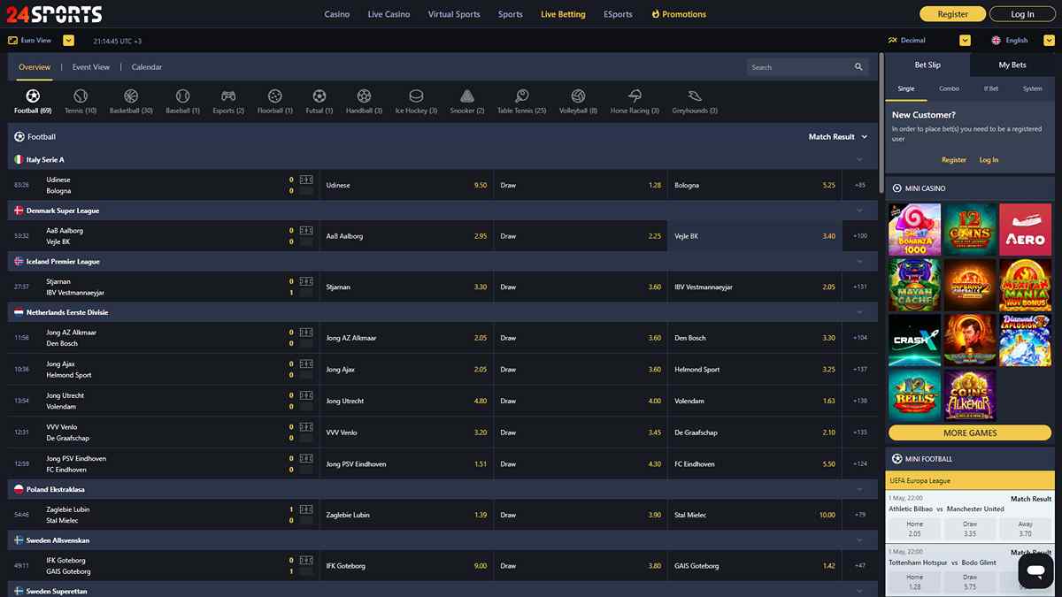Viewport: 1062px width, 597px height.
Task: Click the Ice Hockey sport icon
Action: pyautogui.click(x=415, y=97)
